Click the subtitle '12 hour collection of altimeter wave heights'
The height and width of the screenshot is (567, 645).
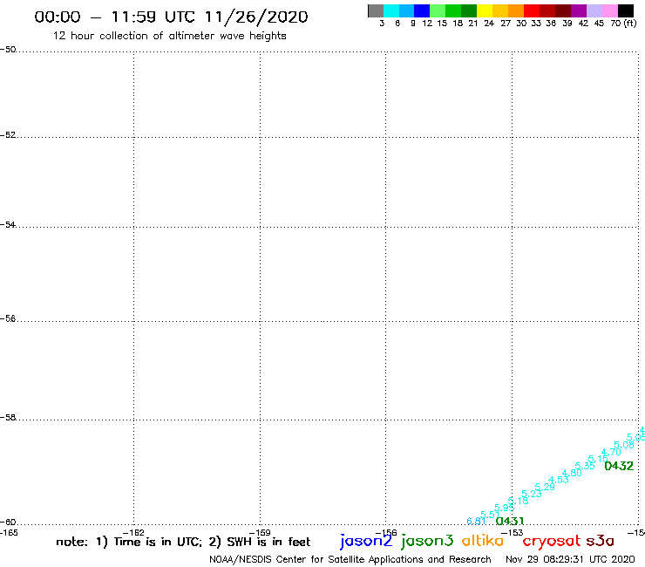[169, 36]
